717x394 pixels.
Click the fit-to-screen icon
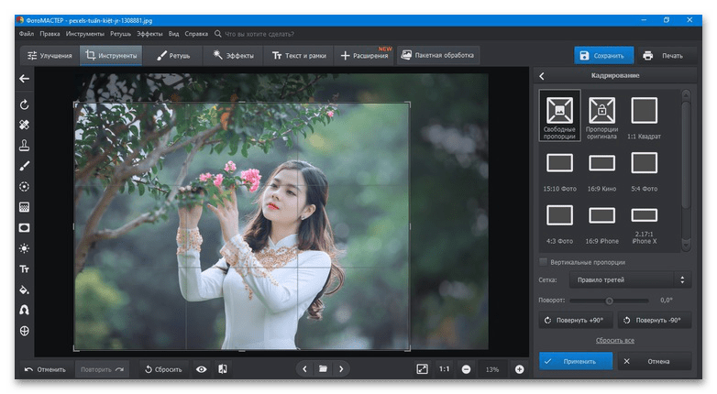(422, 369)
